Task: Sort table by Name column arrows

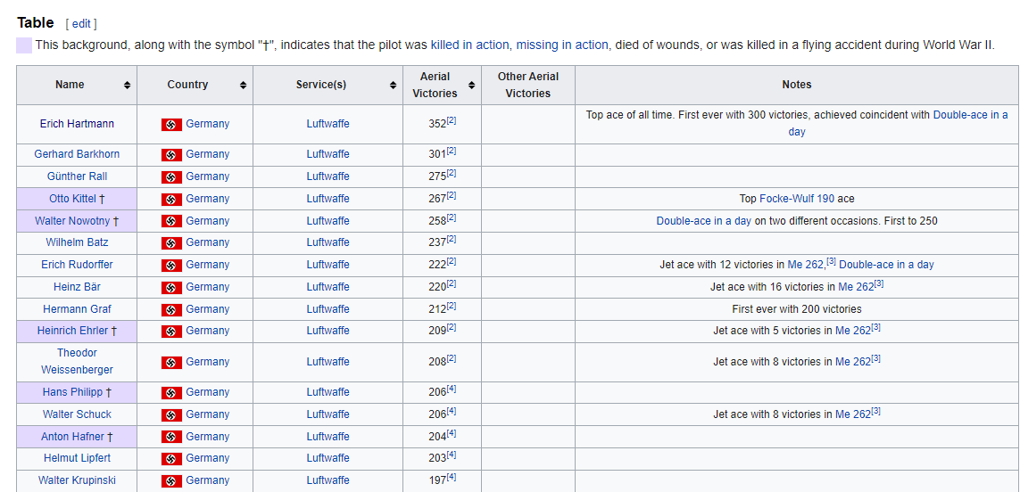Action: coord(128,86)
